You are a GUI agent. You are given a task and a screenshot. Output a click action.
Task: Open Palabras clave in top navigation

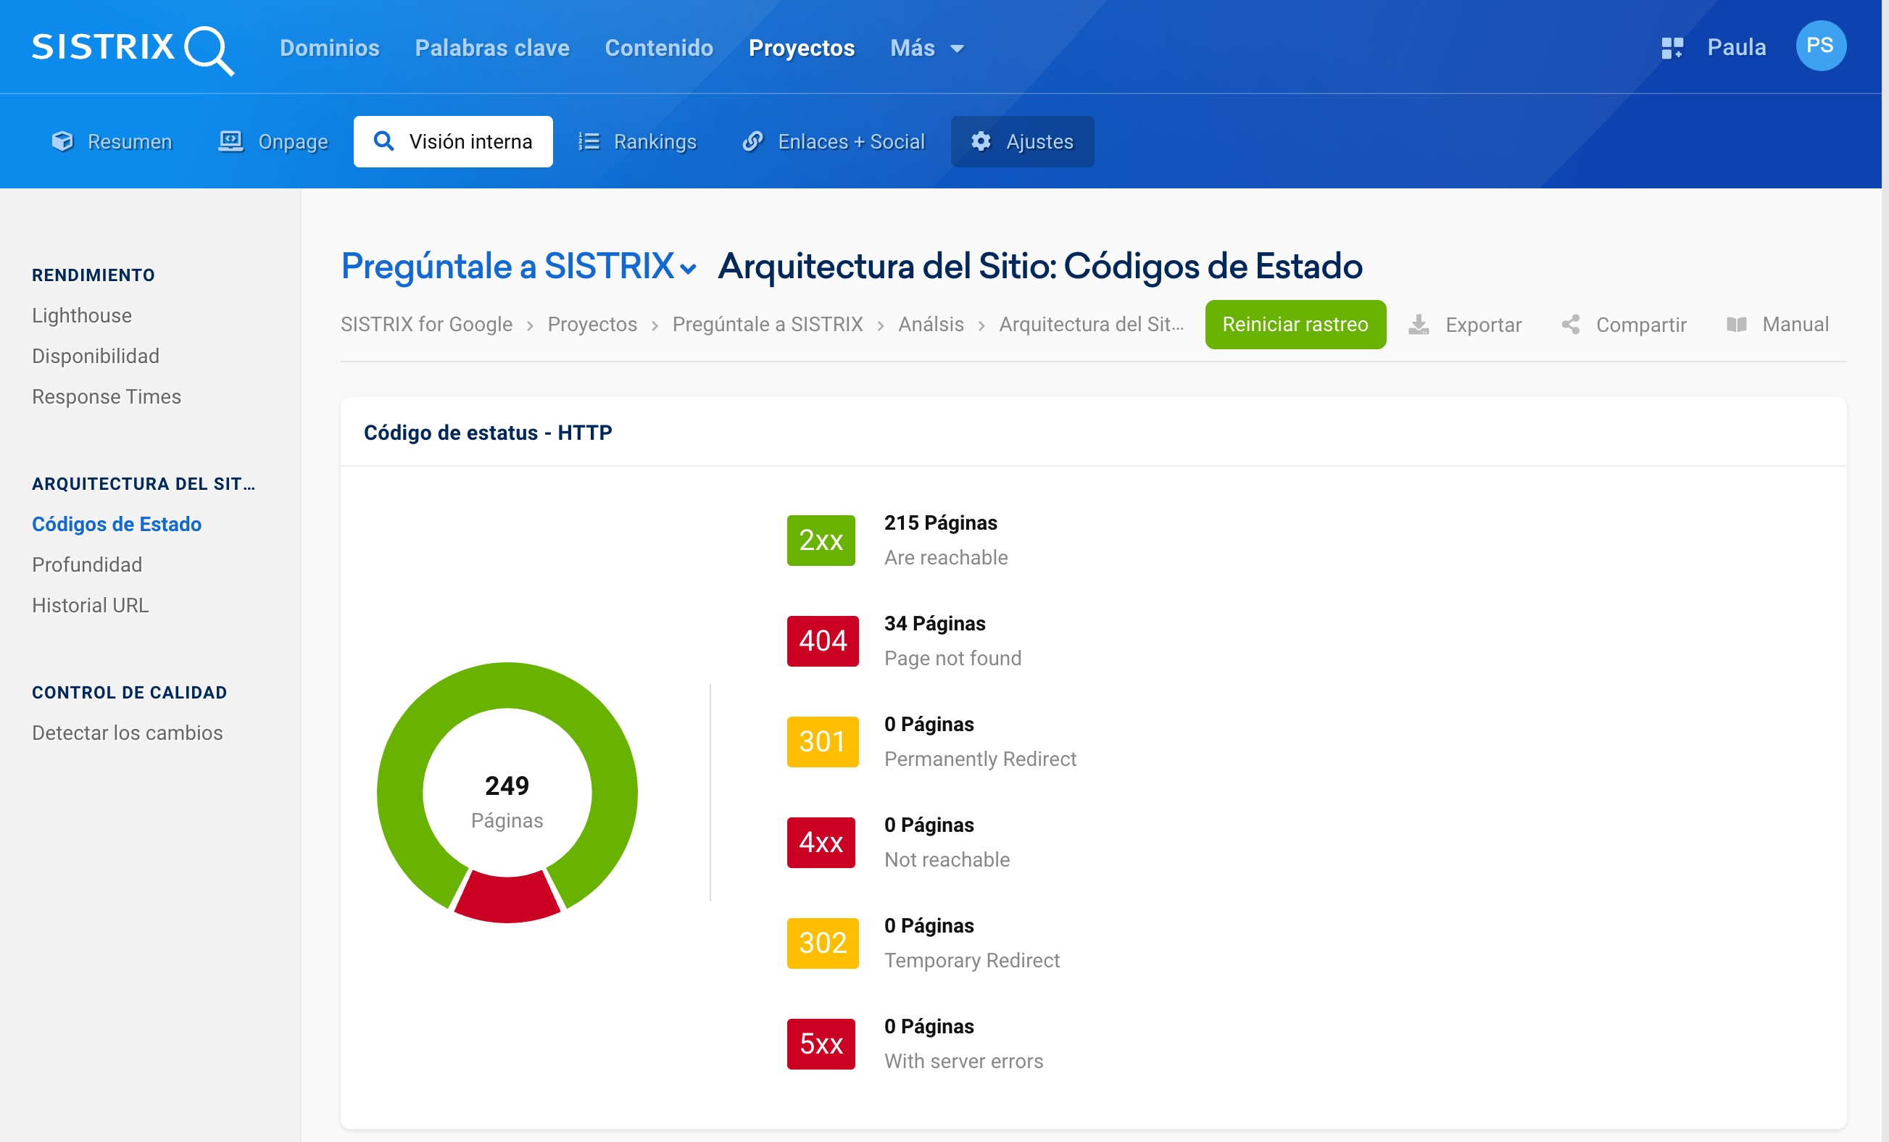pyautogui.click(x=491, y=49)
